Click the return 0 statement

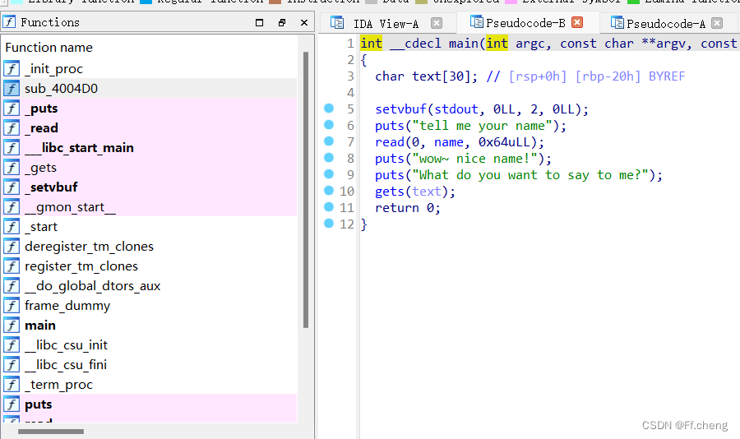click(x=408, y=208)
